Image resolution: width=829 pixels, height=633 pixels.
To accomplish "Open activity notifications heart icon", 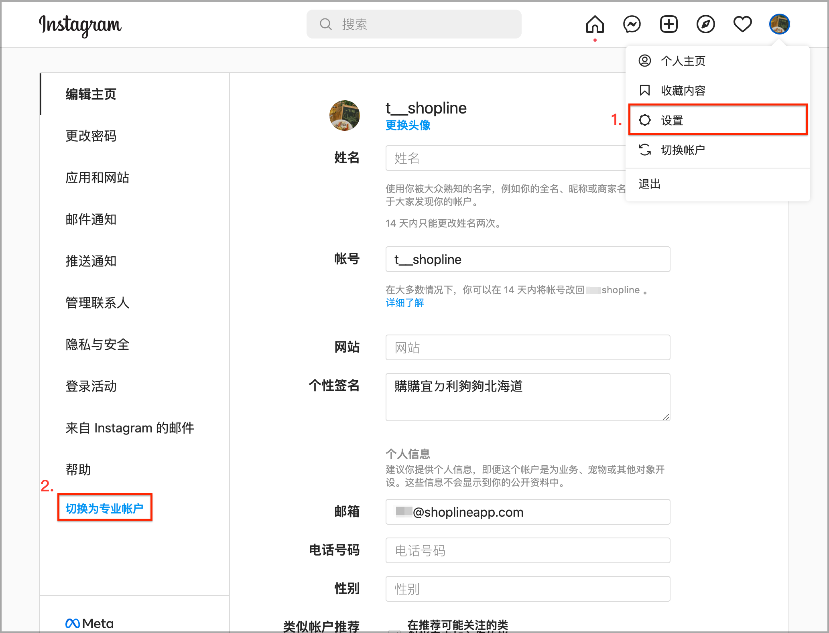I will pos(742,24).
